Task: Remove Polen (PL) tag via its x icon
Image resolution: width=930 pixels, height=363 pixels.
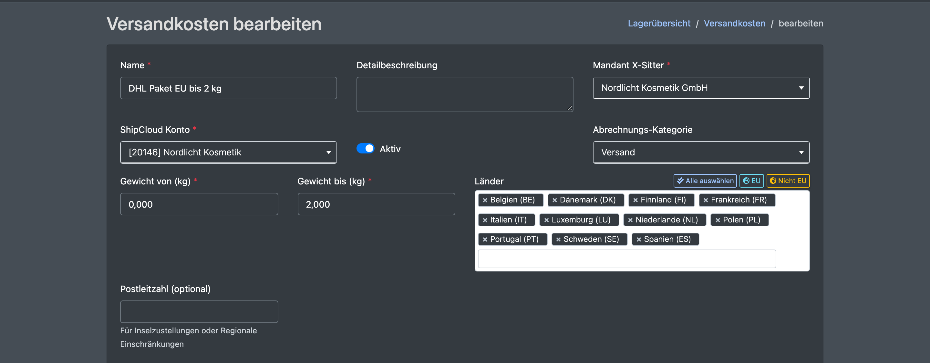Action: pos(718,220)
